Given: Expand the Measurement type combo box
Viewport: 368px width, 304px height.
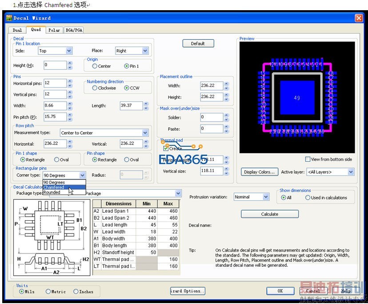Looking at the screenshot, I should tap(145, 133).
